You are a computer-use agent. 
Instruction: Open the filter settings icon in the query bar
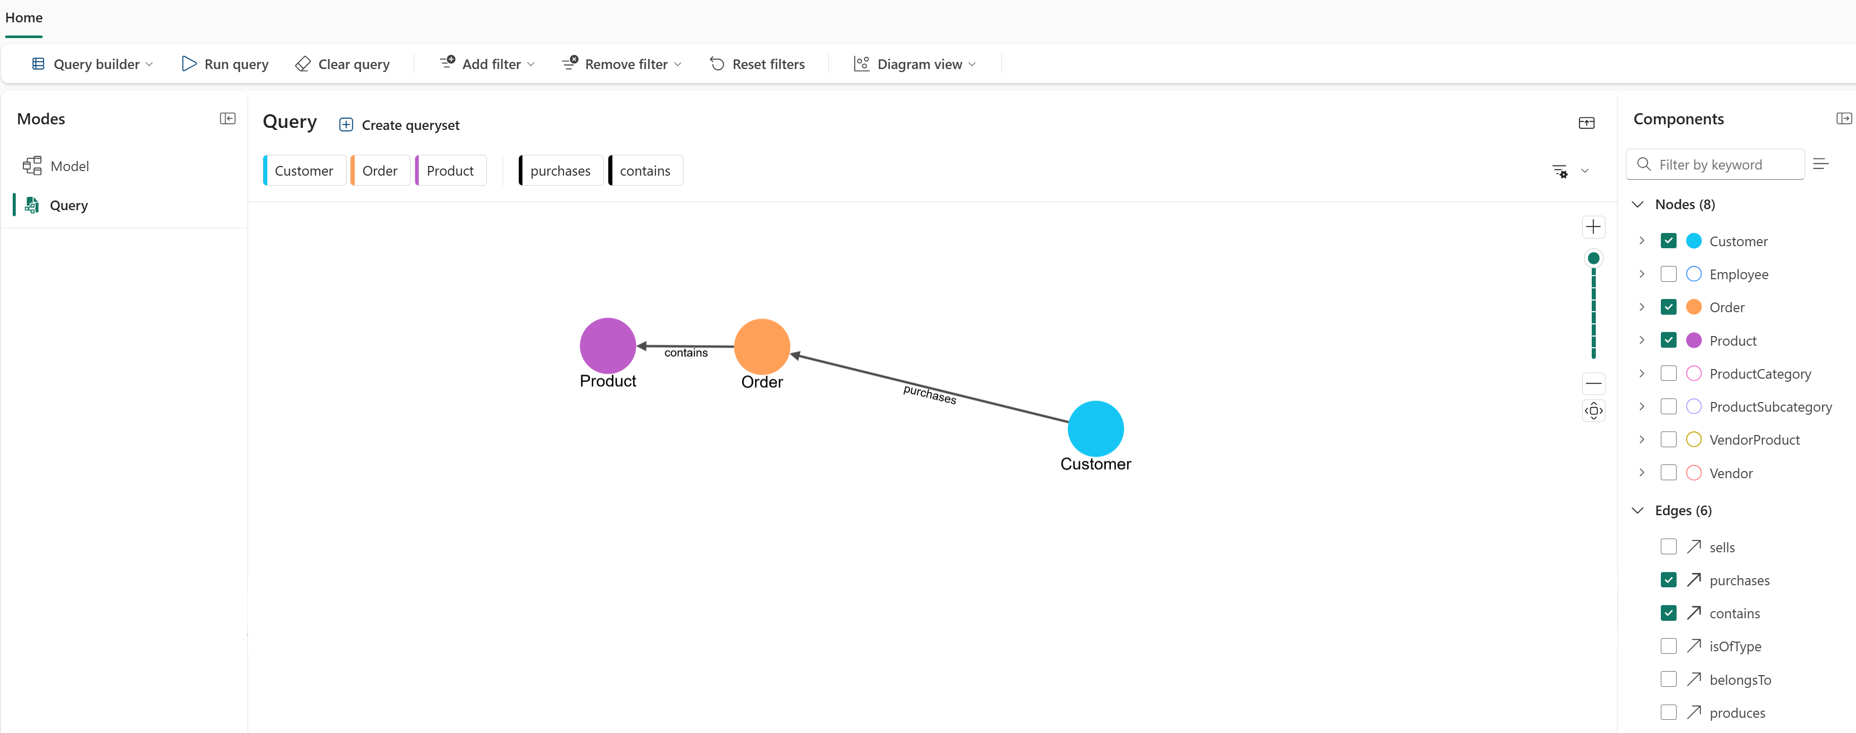[x=1560, y=171]
